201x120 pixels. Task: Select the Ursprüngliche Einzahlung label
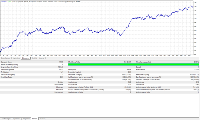pyautogui.click(x=10, y=67)
